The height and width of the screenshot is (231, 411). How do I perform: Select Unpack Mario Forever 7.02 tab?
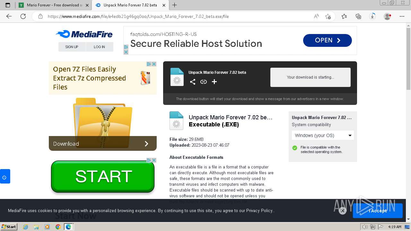click(130, 5)
